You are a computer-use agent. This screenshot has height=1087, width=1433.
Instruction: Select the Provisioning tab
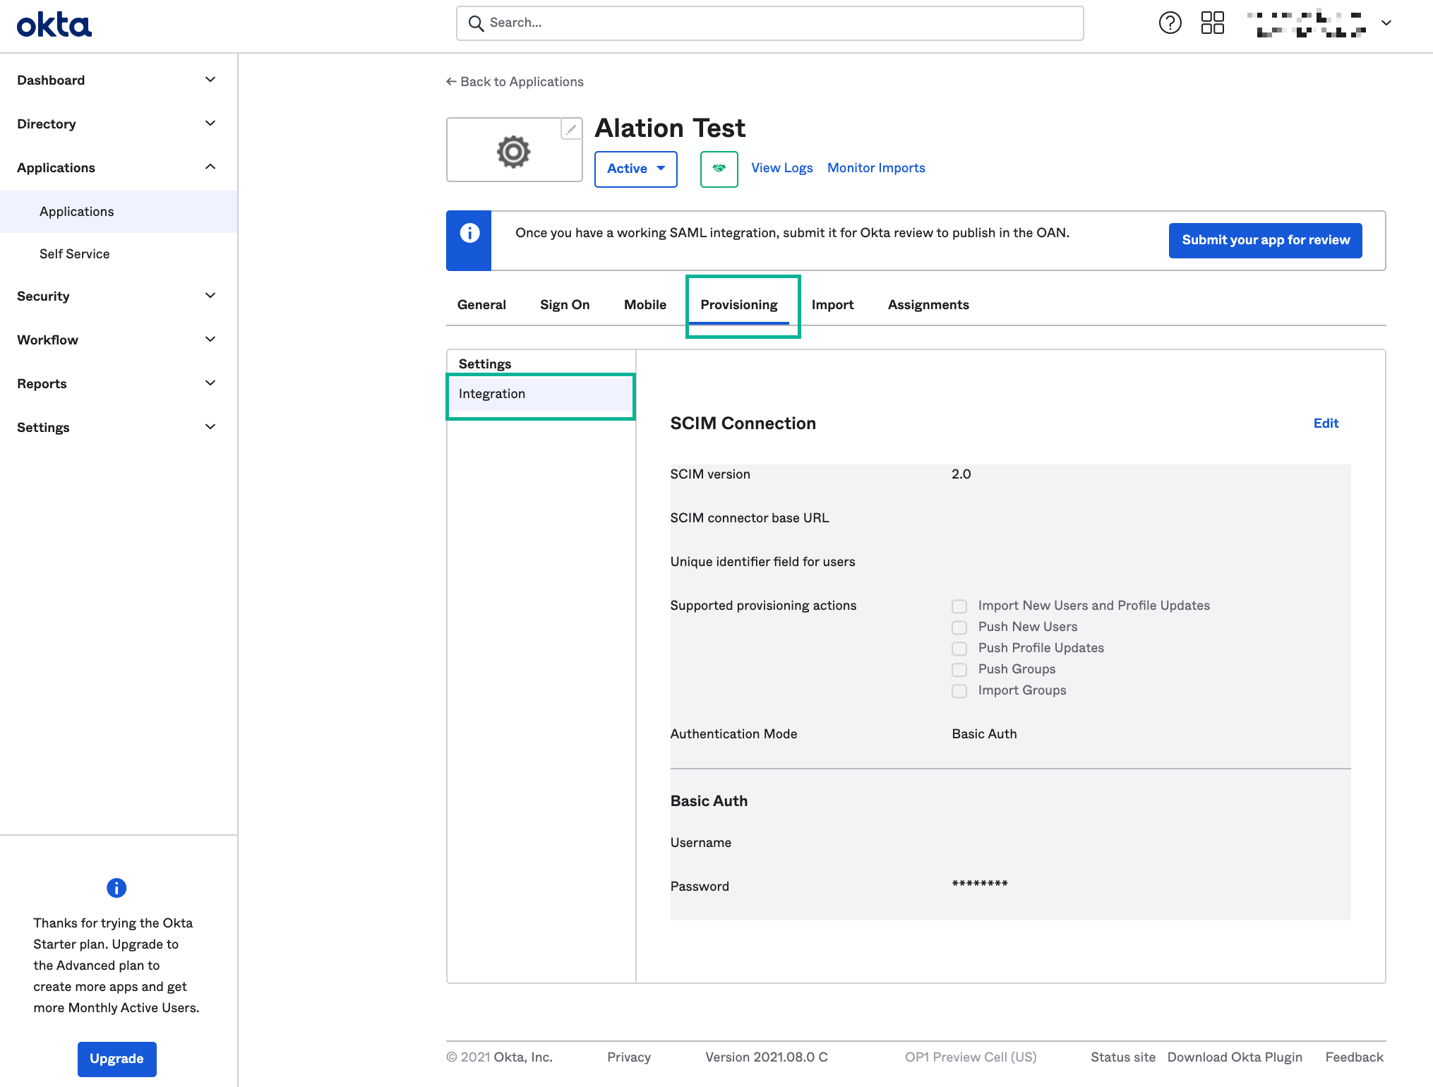pos(739,304)
